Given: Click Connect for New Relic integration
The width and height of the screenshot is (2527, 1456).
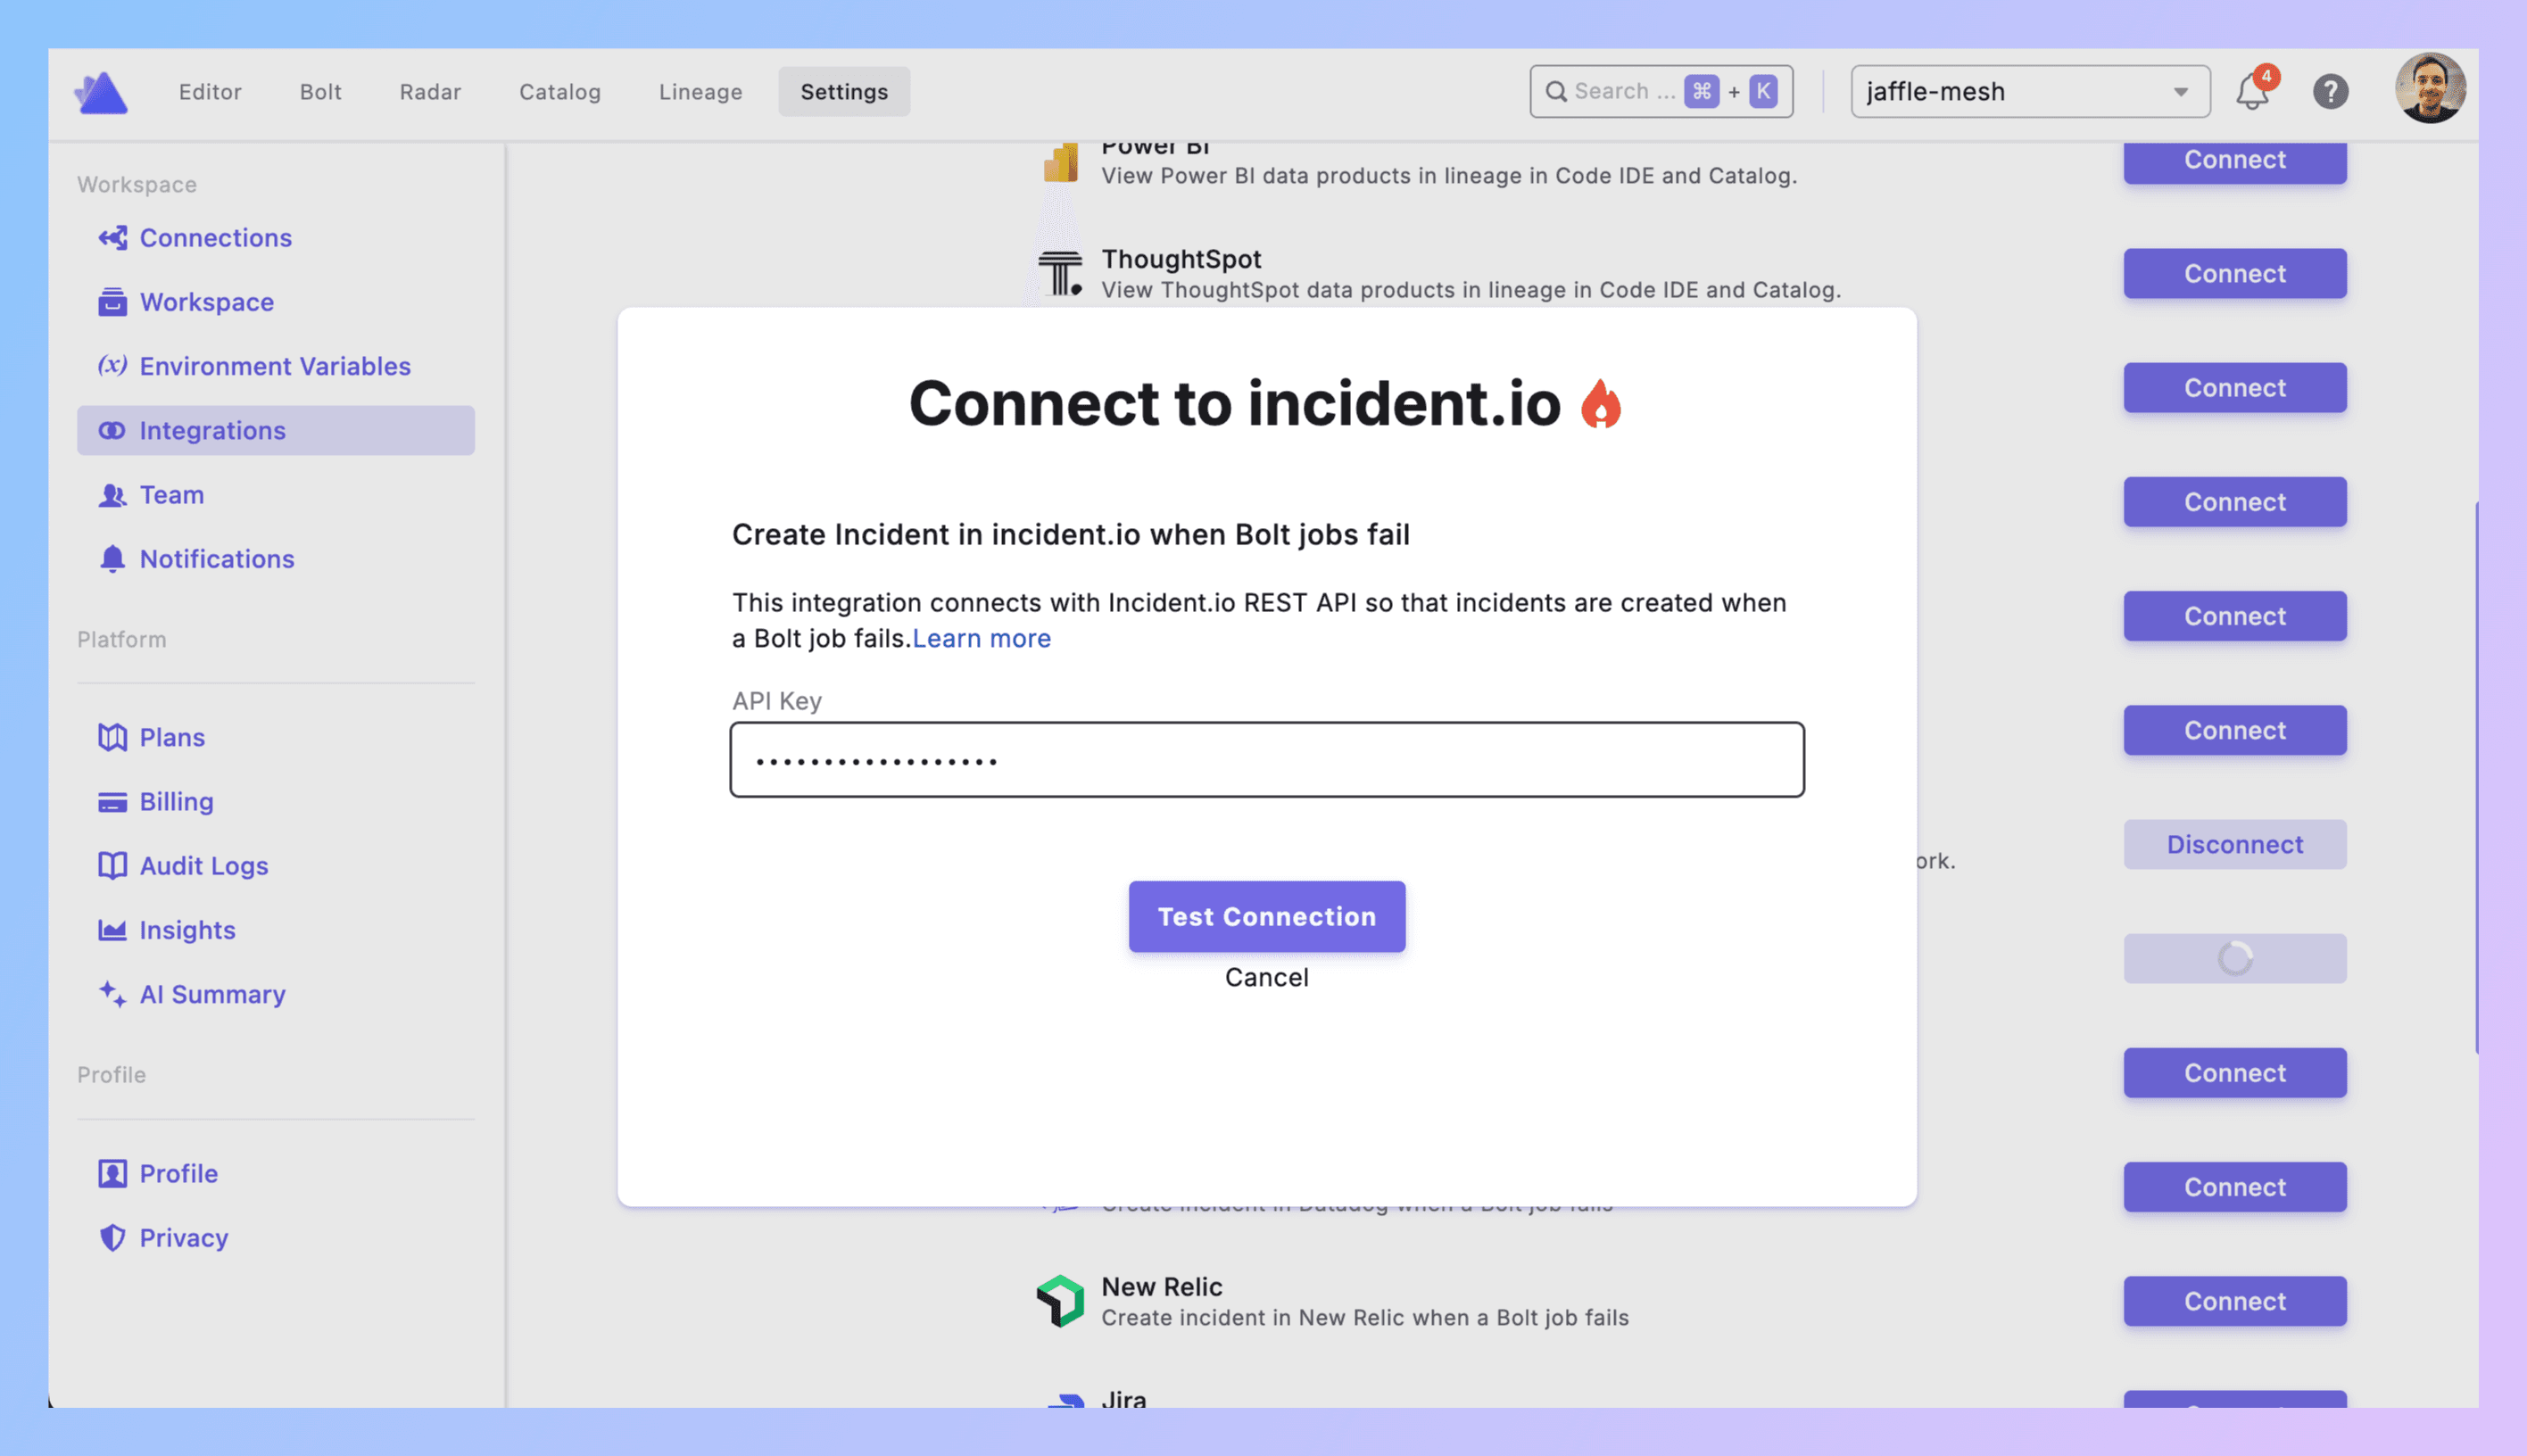Looking at the screenshot, I should [x=2234, y=1301].
